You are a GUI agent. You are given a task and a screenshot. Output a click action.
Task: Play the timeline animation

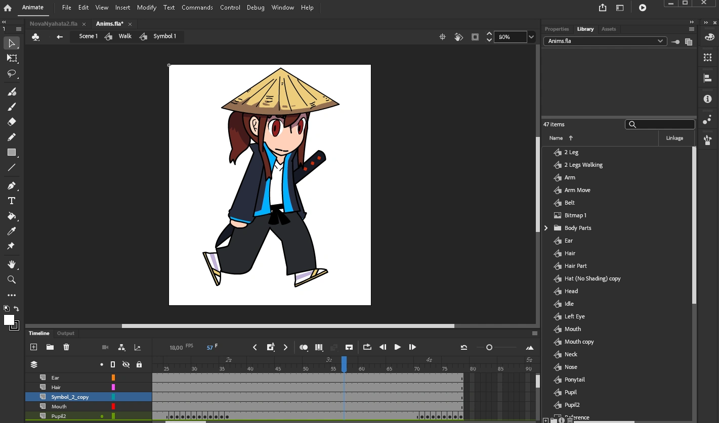click(398, 347)
